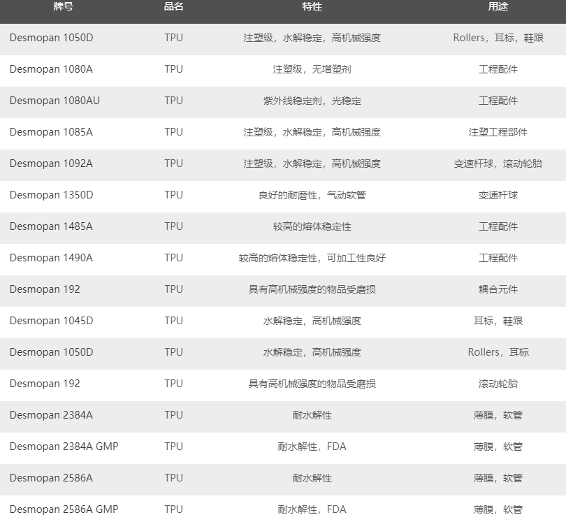Select the Desmopan 2586A GMP grade name
The image size is (566, 522).
coord(64,509)
